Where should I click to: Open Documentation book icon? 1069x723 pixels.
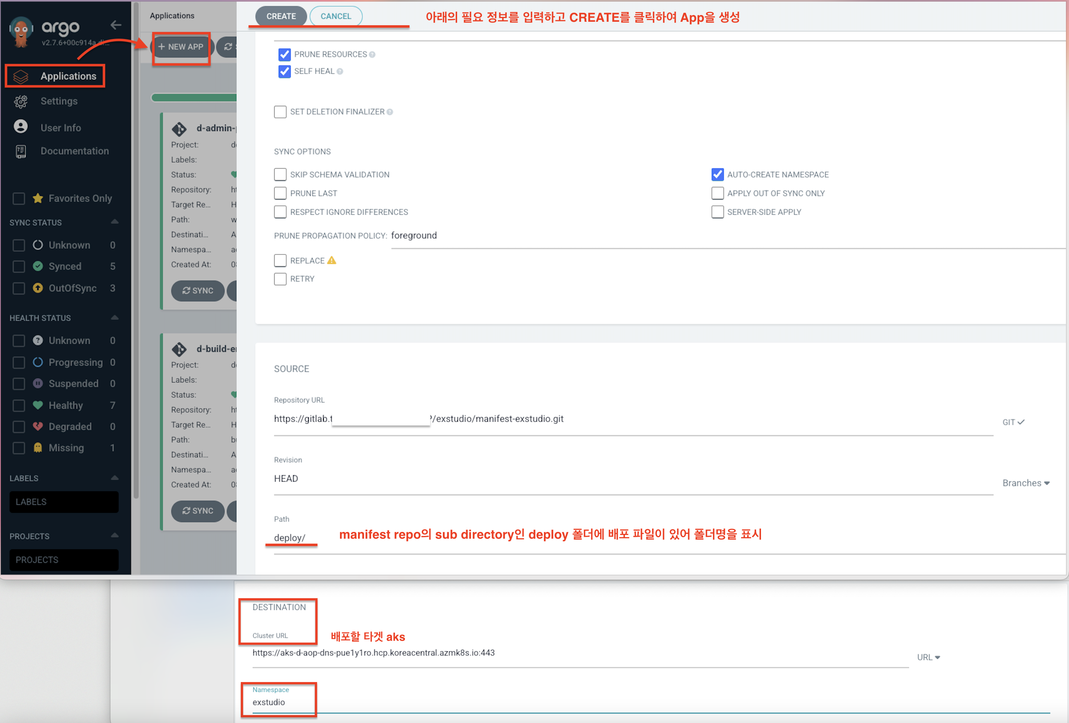tap(21, 151)
